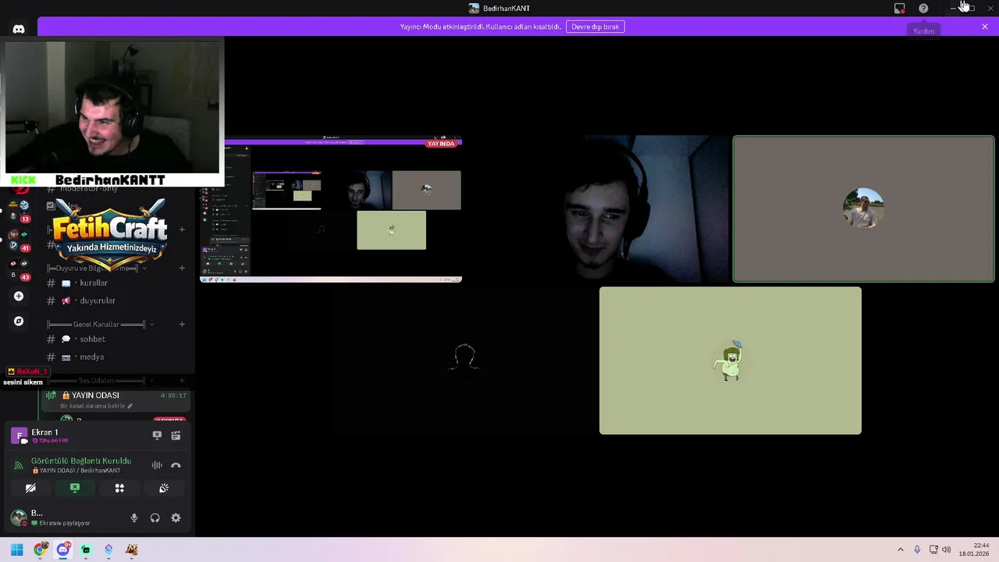Open User Settings gear icon
999x562 pixels.
pos(176,518)
